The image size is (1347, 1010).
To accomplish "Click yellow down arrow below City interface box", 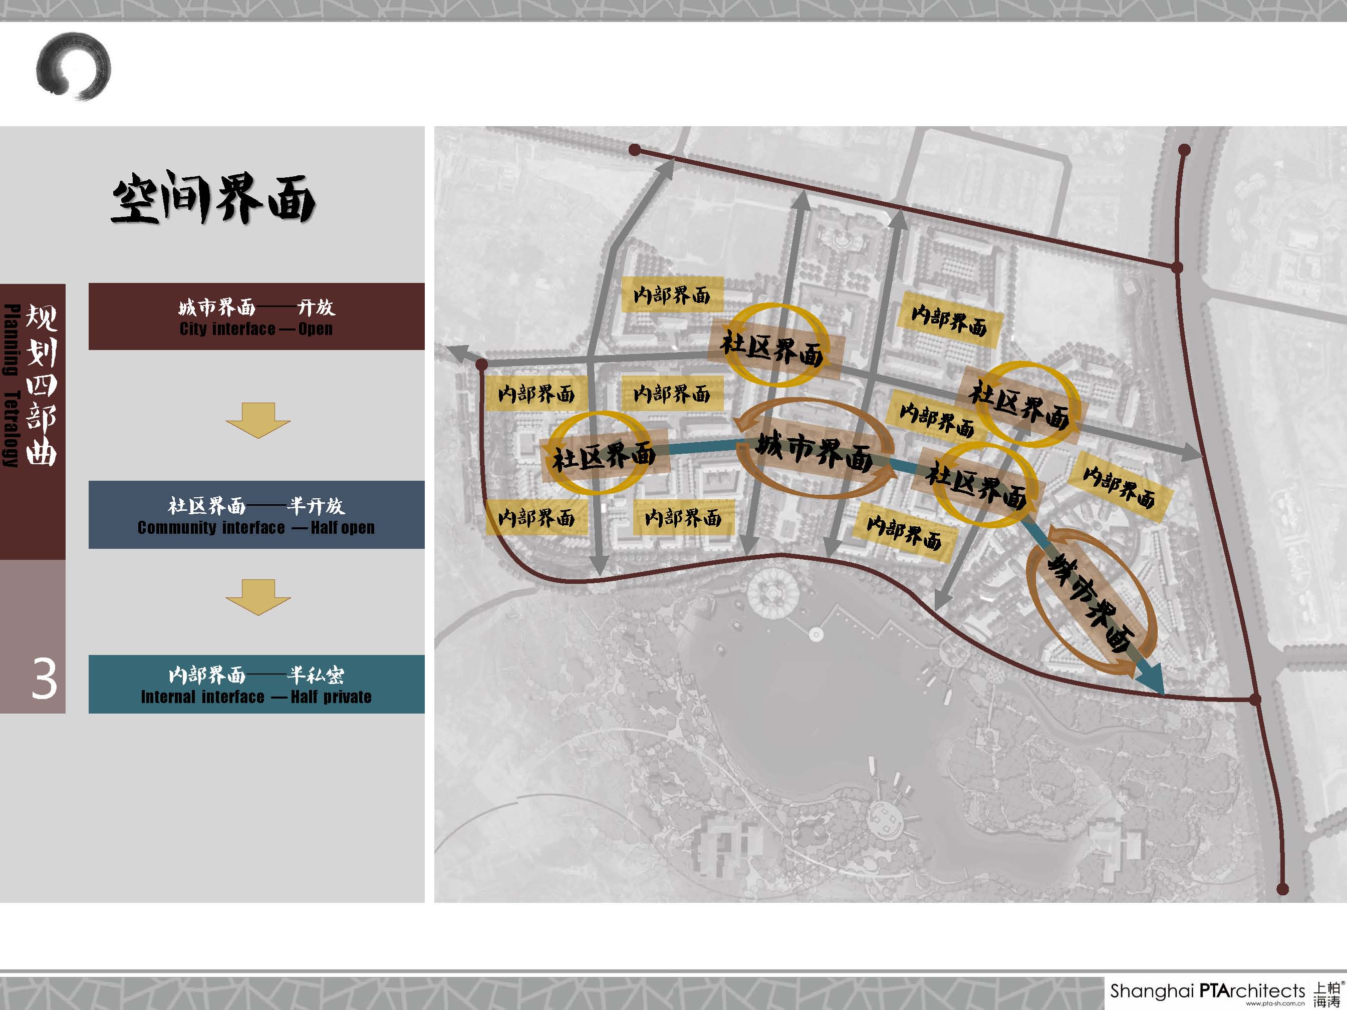I will coord(258,420).
